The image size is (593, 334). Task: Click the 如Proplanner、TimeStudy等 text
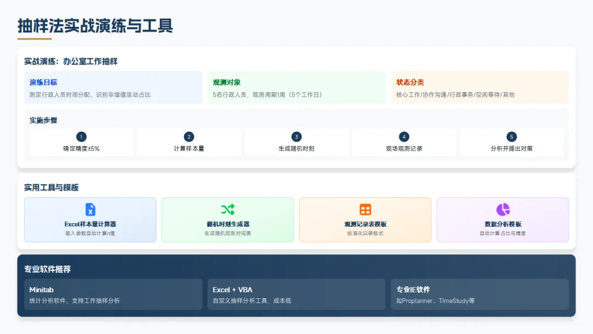435,300
